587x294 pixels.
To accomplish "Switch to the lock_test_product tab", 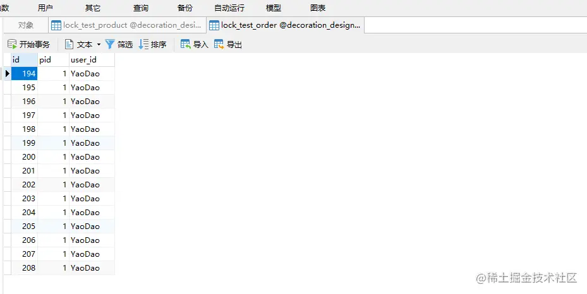I will 127,25.
